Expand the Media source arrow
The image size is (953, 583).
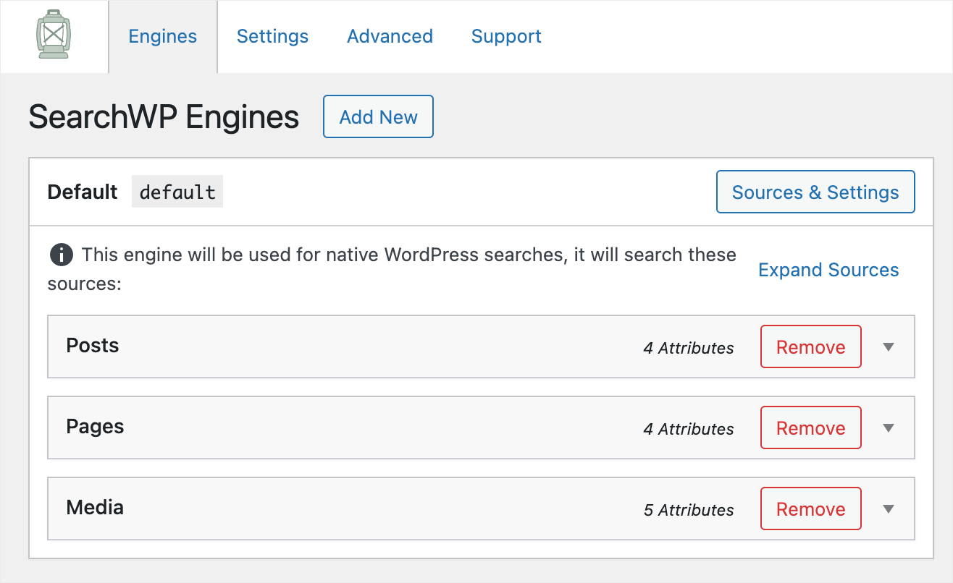889,509
